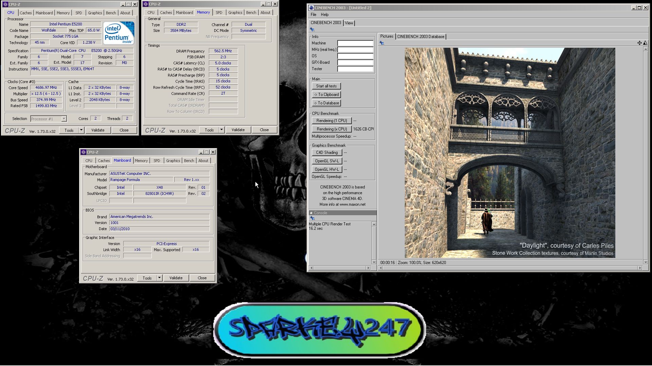Click CPU-Z icon in CPU window title
The width and height of the screenshot is (652, 366).
click(5, 4)
